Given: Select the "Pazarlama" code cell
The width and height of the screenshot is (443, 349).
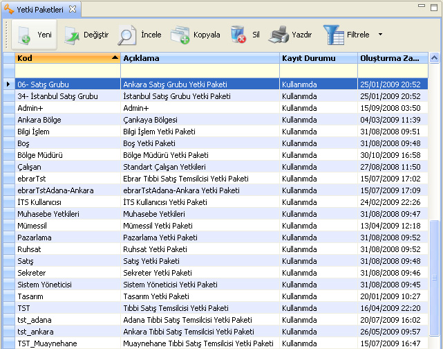Looking at the screenshot, I should point(68,238).
